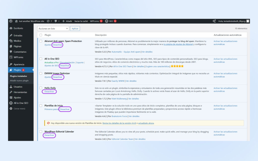Click the Comentarios bubble icon in the sidebar
Screen dimensions: 258x161
(x=11, y=52)
